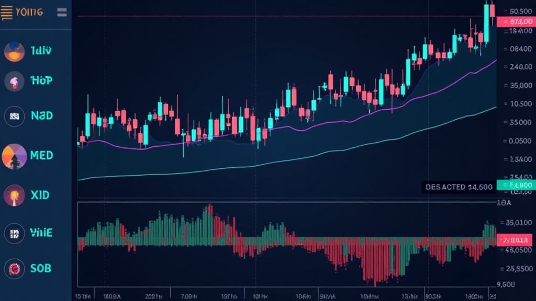Screen dimensions: 536x301
Task: Click the red value tag on volume axis
Action: 516,240
